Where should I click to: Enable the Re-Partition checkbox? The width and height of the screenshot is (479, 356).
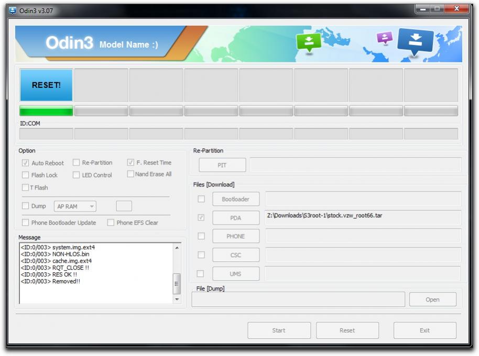(76, 163)
